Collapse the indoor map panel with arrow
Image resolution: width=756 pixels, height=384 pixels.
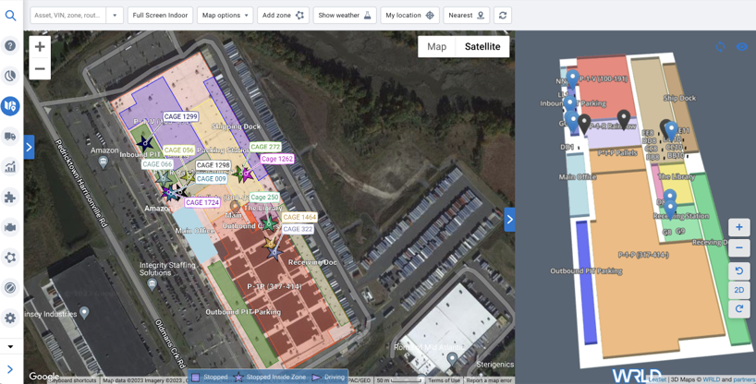(x=509, y=220)
